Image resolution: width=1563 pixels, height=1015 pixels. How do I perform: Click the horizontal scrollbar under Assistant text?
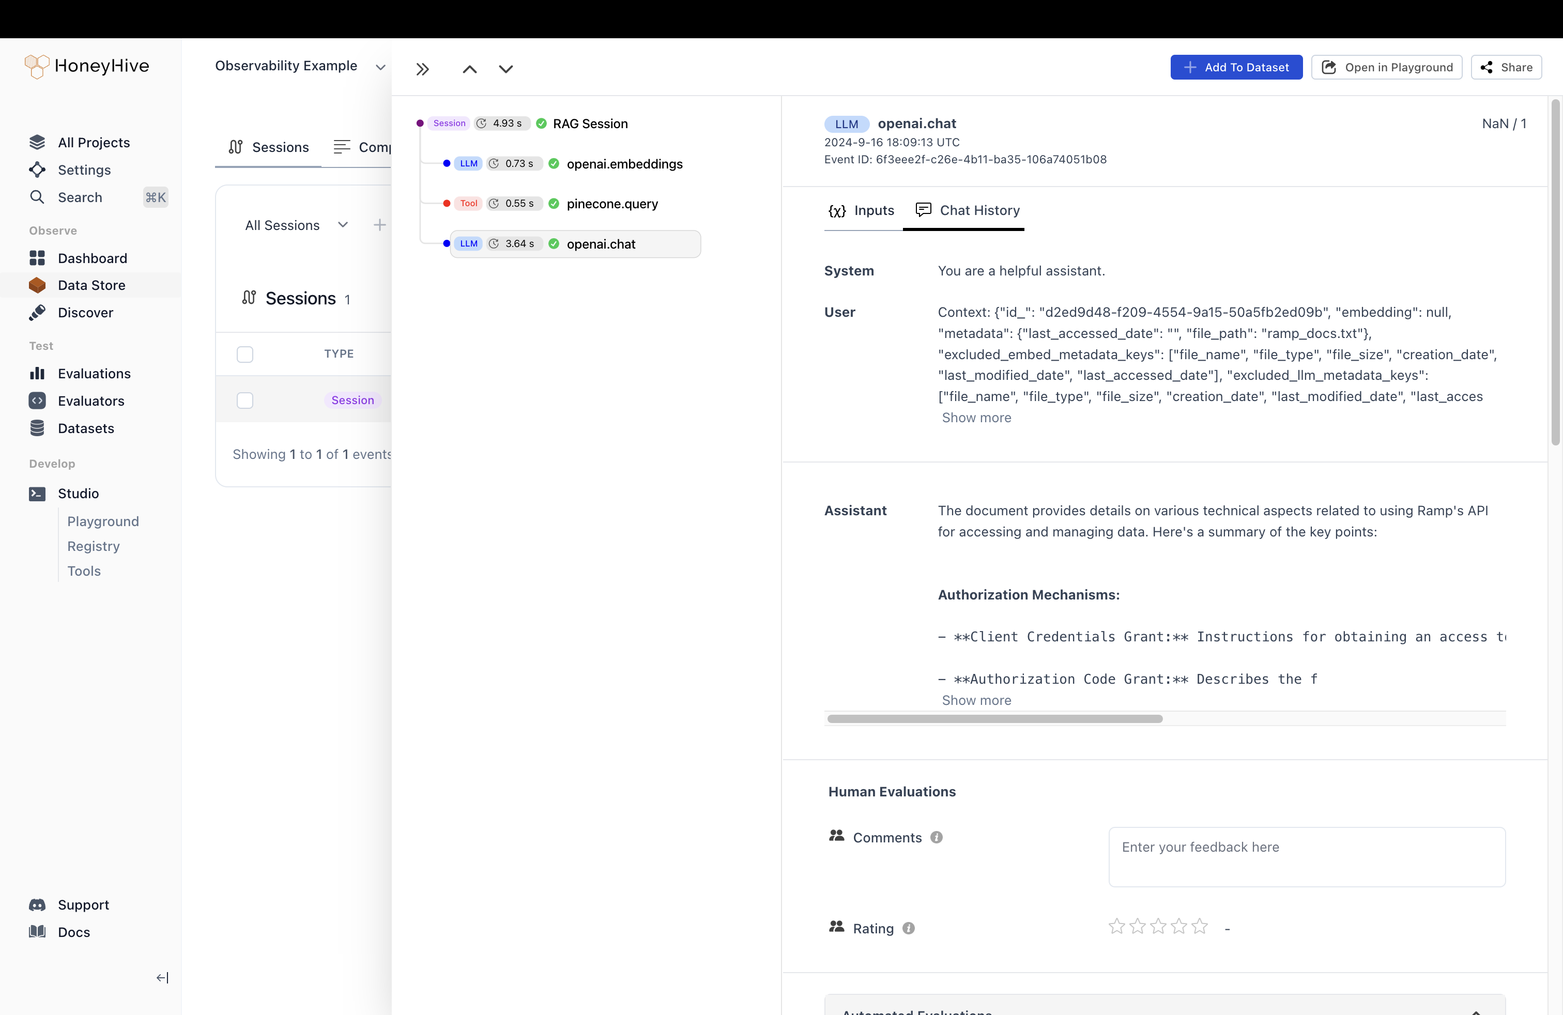(994, 718)
